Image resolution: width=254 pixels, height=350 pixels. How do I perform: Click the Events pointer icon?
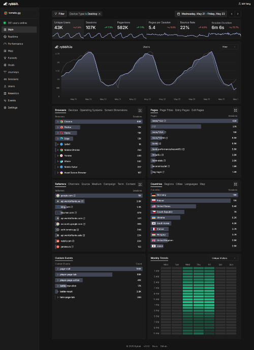click(x=5, y=100)
